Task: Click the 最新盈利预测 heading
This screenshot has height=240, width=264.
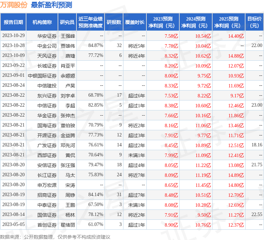Action: pos(51,5)
